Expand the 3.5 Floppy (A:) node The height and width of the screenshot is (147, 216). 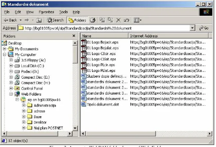[11, 60]
